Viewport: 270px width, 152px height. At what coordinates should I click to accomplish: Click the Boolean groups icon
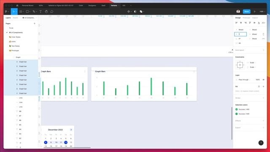pos(141,11)
